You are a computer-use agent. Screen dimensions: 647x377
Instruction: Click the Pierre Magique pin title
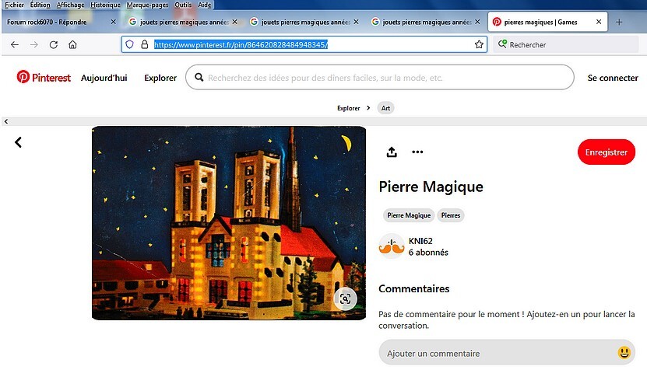pos(431,187)
